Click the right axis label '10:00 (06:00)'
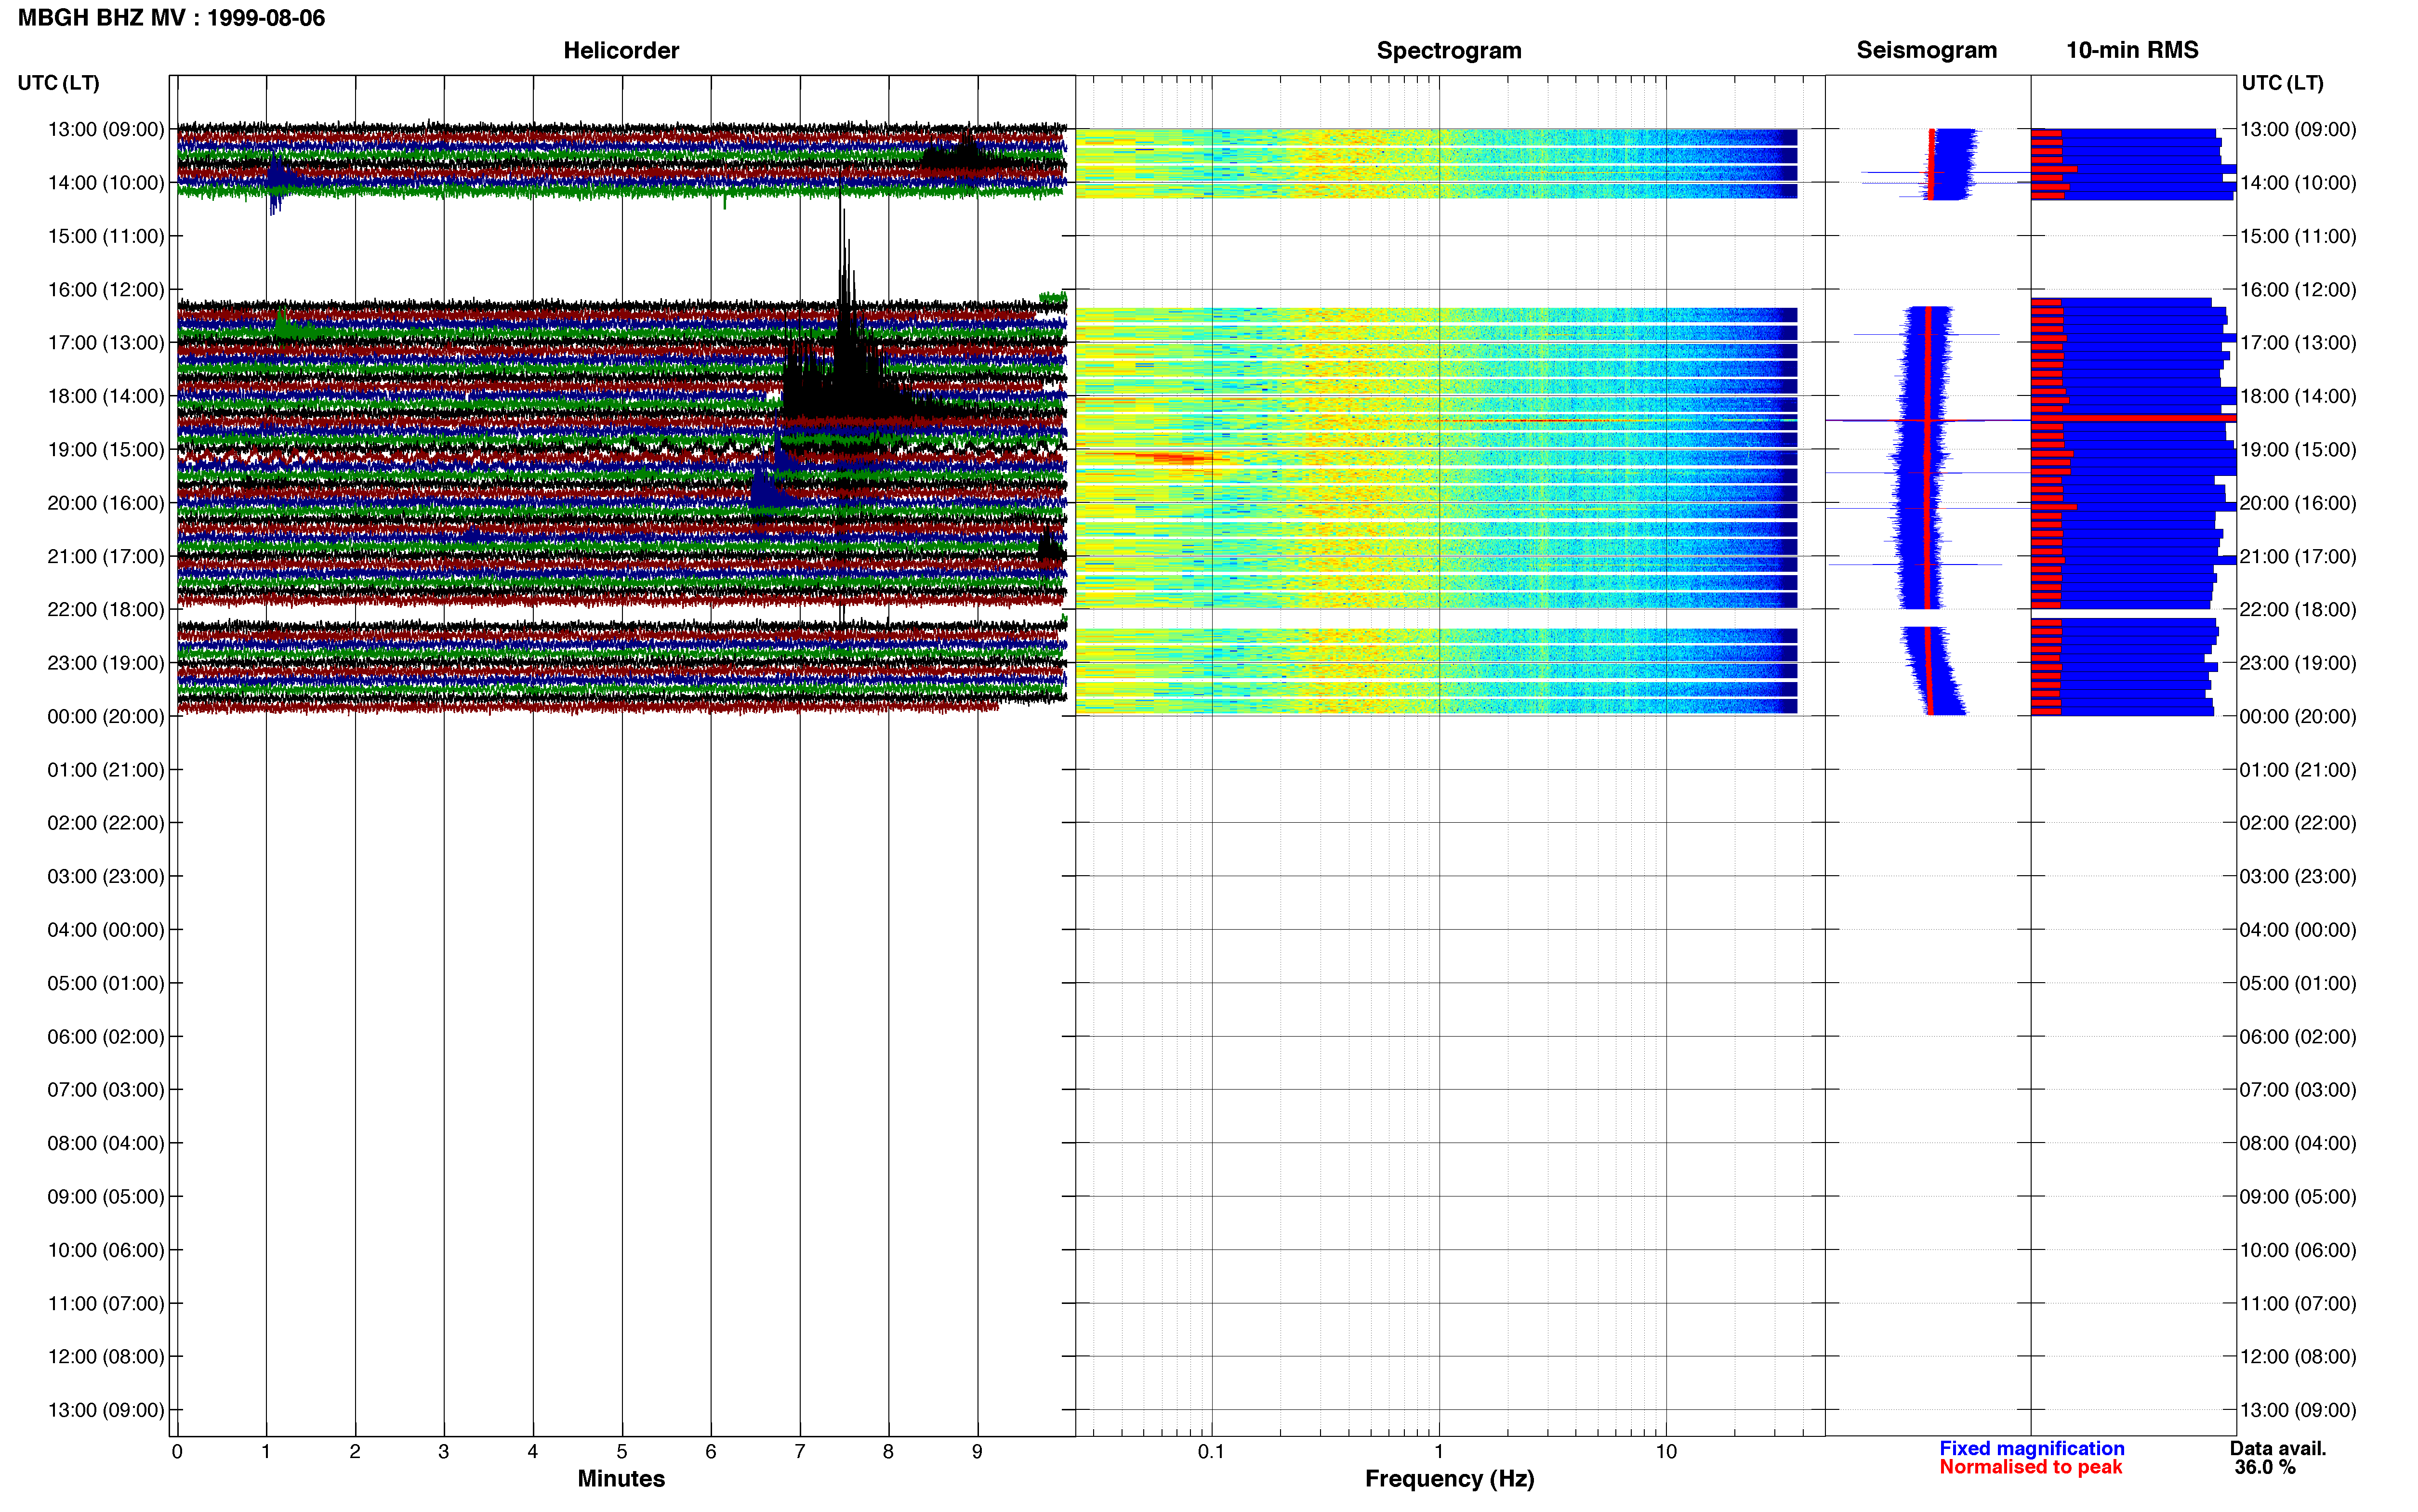2418x1512 pixels. click(x=2298, y=1250)
